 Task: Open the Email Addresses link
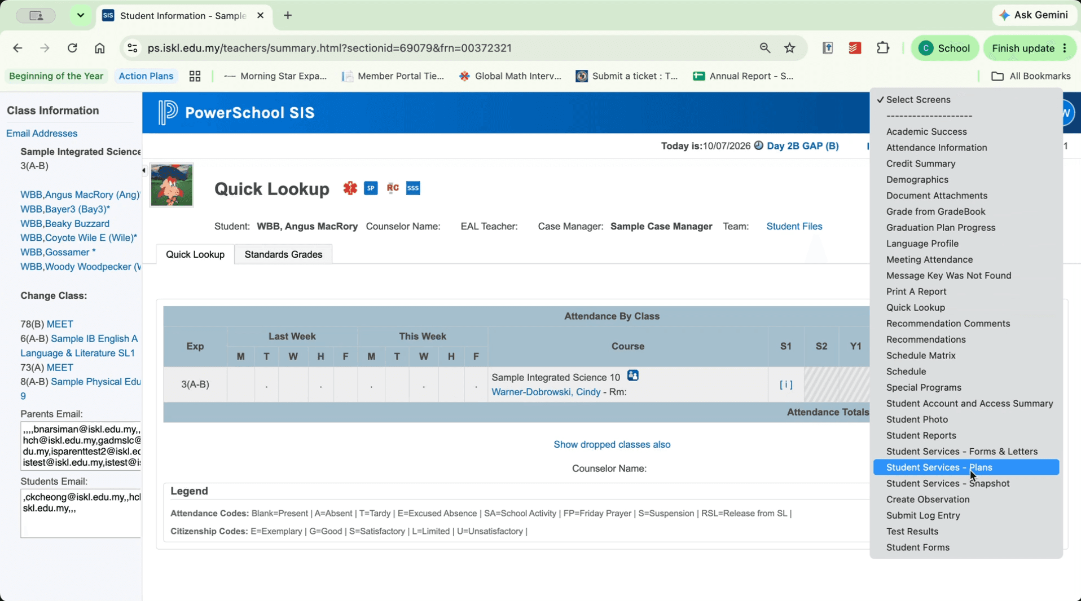click(42, 134)
